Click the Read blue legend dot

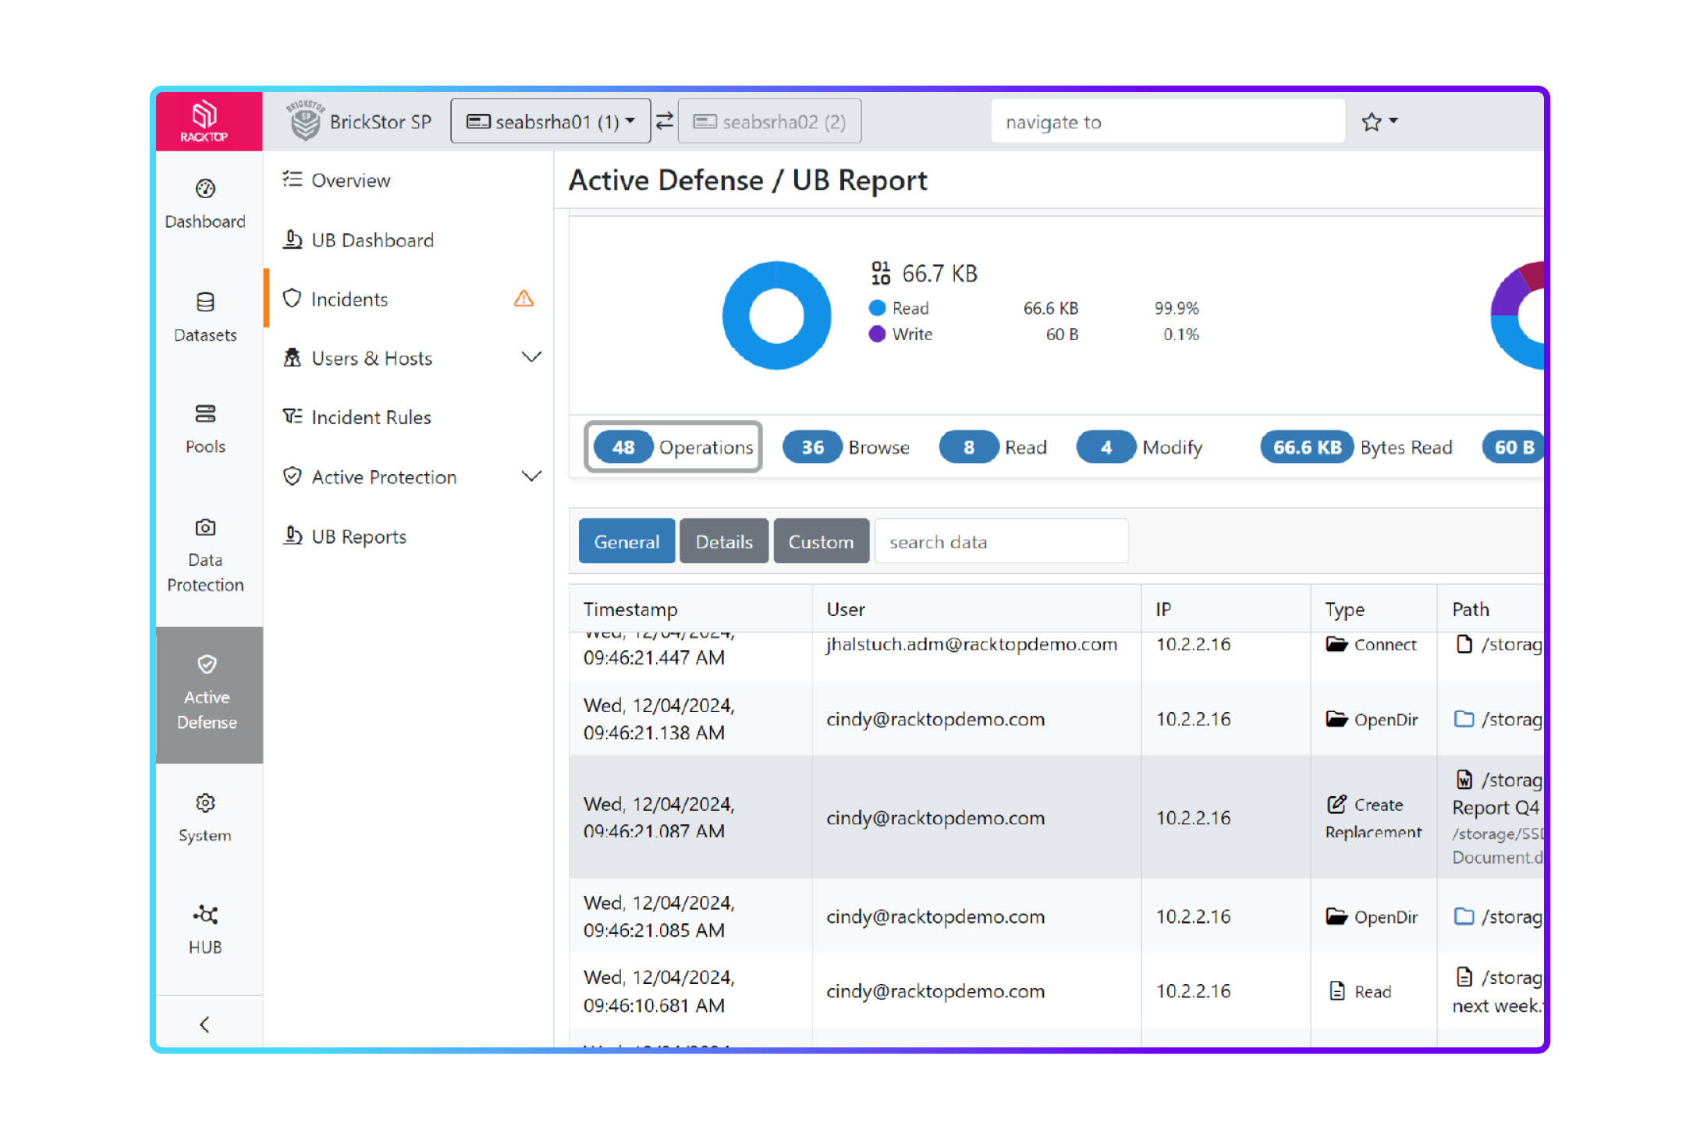[877, 308]
